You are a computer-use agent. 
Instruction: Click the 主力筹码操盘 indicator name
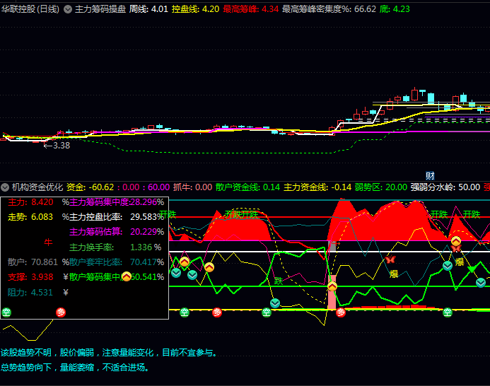(100, 9)
